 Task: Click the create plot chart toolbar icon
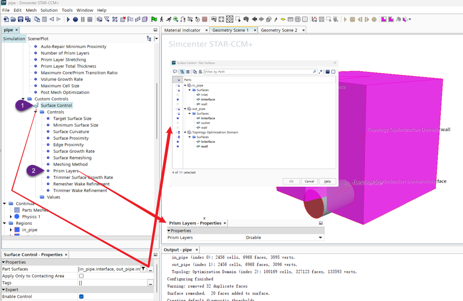(314, 19)
